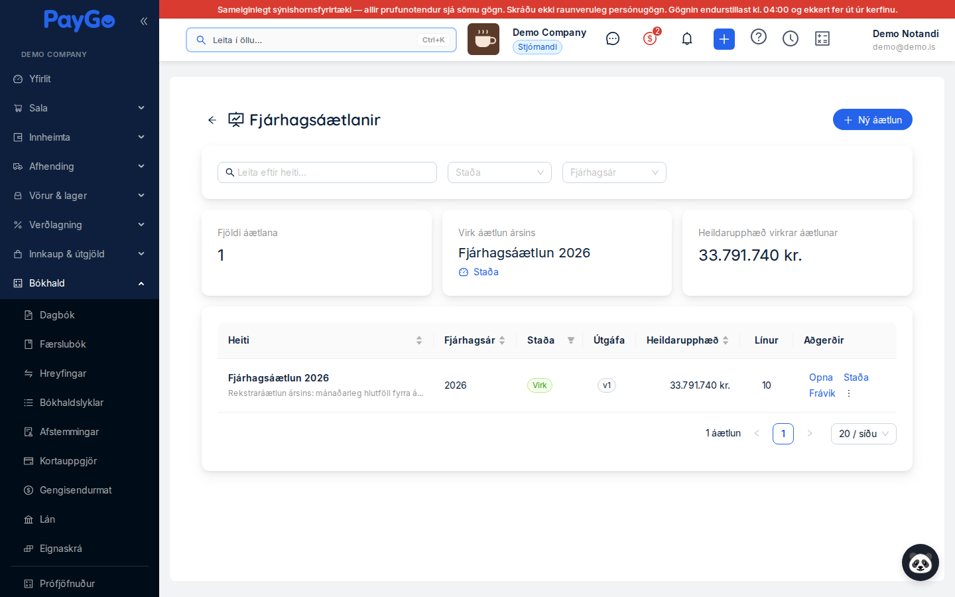Open the three-dot menu in Fjárhagsáætlun 2026 row

849,393
